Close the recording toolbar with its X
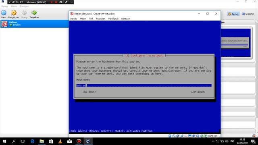 click(x=71, y=2)
